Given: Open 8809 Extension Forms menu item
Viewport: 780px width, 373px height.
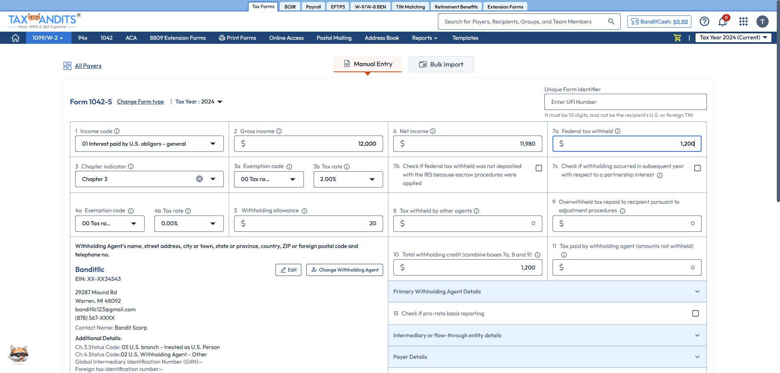Looking at the screenshot, I should 178,38.
